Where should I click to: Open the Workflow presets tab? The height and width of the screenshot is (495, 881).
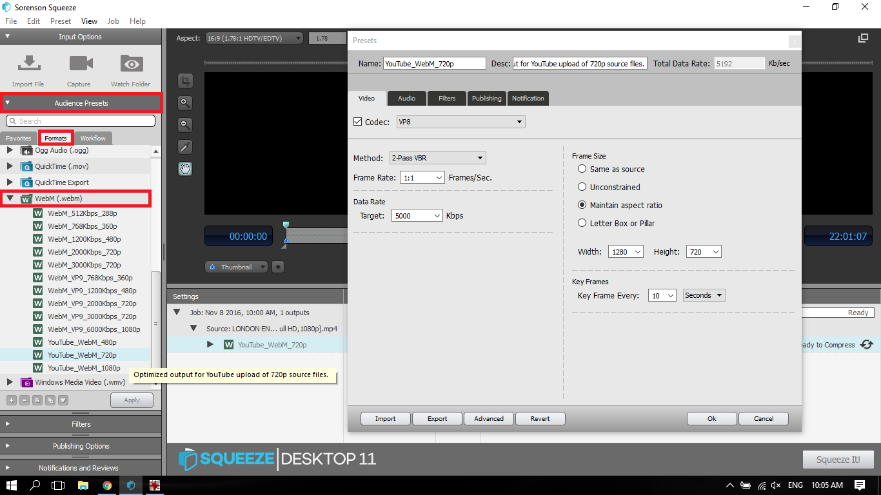point(93,138)
